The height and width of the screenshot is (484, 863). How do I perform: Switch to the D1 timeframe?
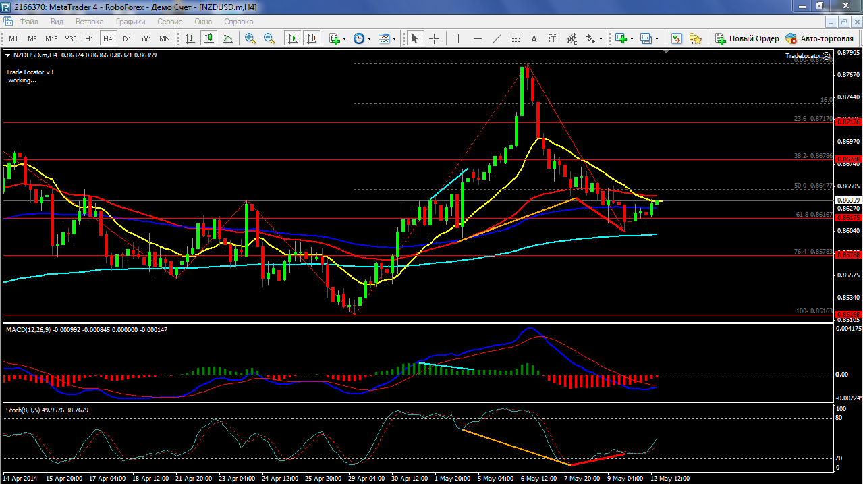[x=127, y=38]
